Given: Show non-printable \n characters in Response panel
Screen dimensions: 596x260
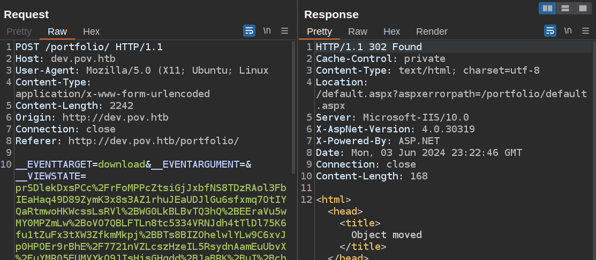Looking at the screenshot, I should [568, 31].
